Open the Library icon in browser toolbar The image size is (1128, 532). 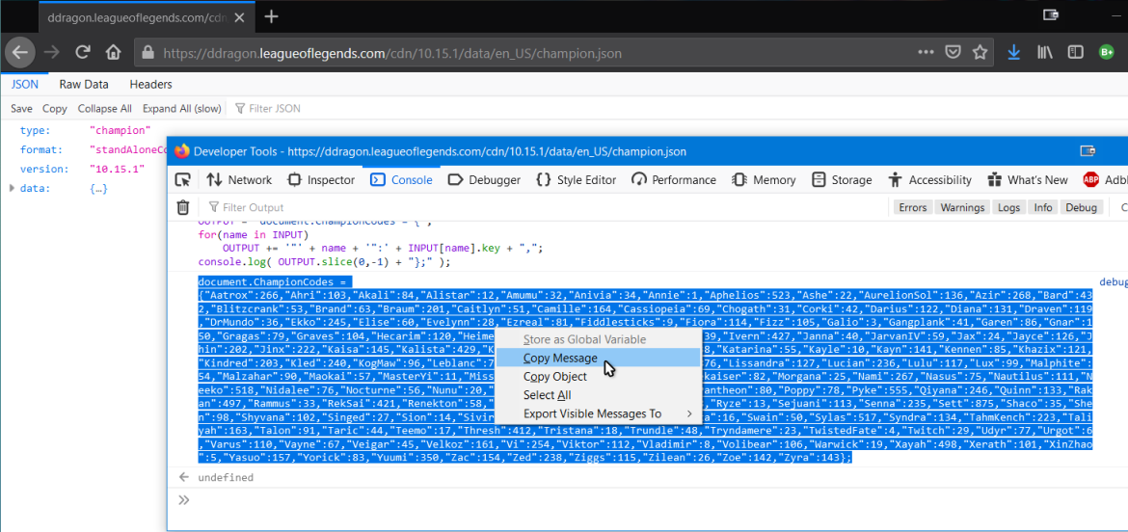tap(1044, 52)
